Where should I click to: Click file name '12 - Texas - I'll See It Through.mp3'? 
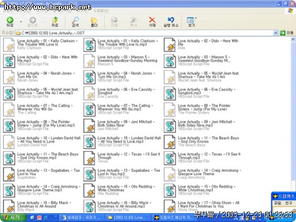[x=209, y=156]
